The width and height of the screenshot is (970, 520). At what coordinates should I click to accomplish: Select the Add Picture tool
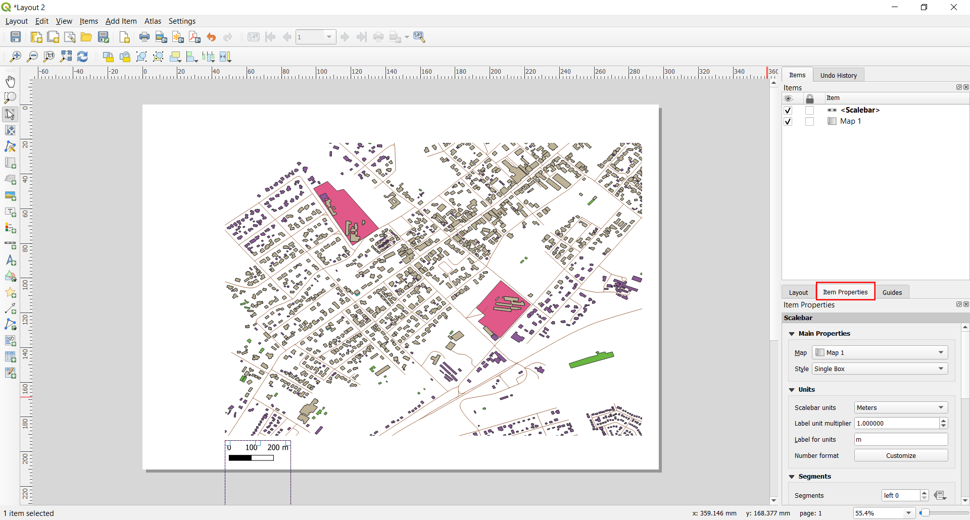[10, 196]
